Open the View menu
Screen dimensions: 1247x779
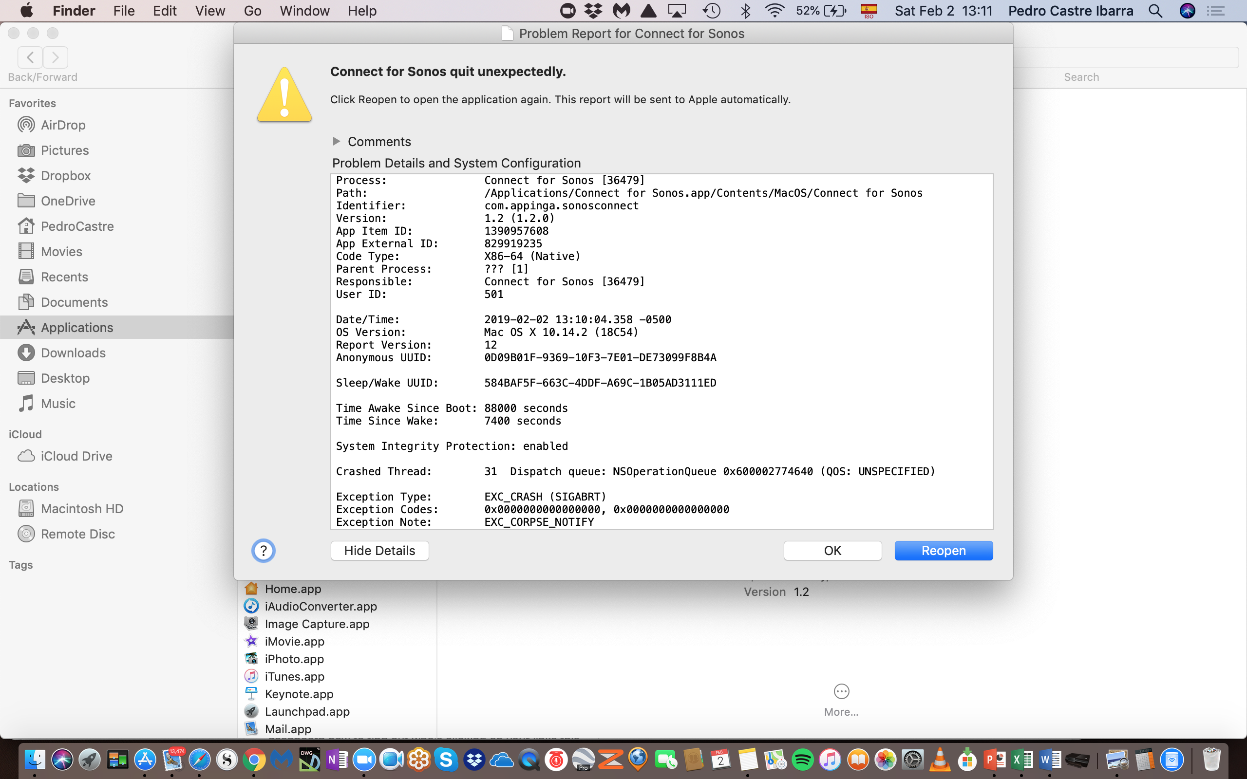(x=210, y=11)
